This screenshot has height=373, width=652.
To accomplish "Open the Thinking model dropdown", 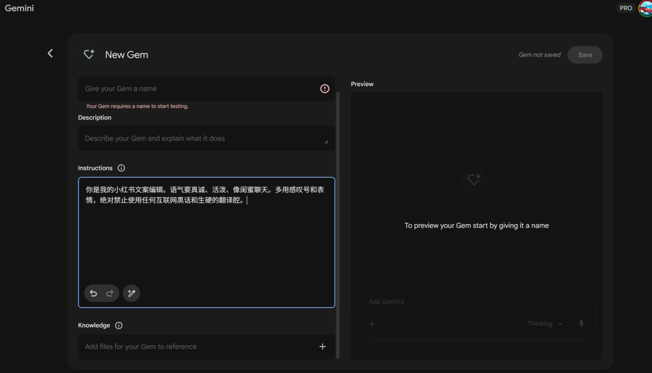I will pyautogui.click(x=545, y=324).
